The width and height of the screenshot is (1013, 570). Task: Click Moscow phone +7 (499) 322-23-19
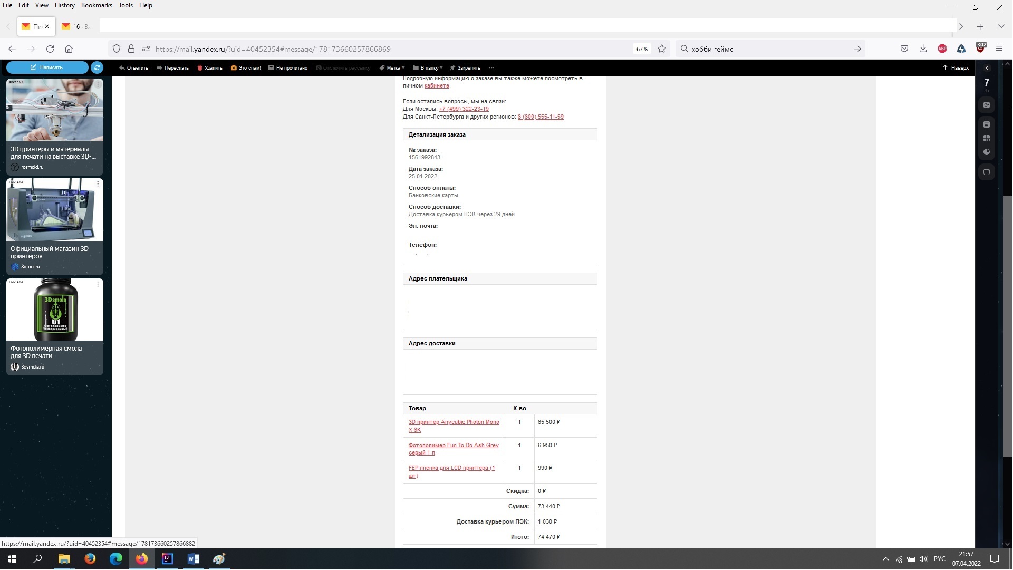pyautogui.click(x=464, y=109)
